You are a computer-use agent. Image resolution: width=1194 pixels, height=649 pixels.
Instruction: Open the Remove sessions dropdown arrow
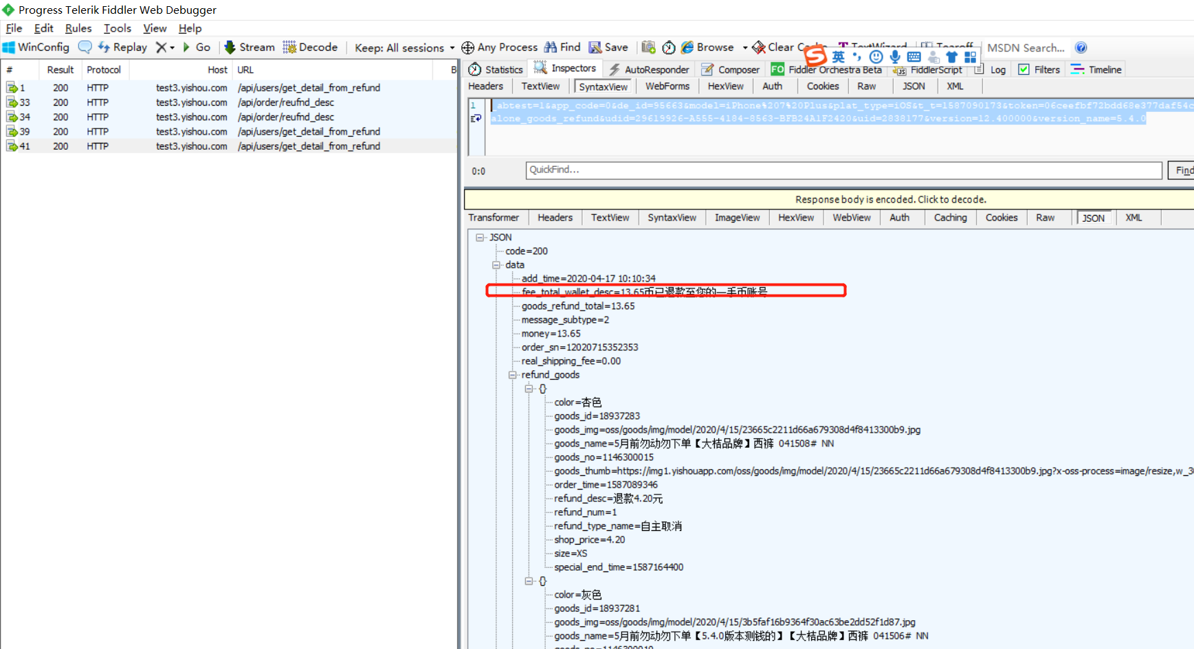[x=172, y=48]
